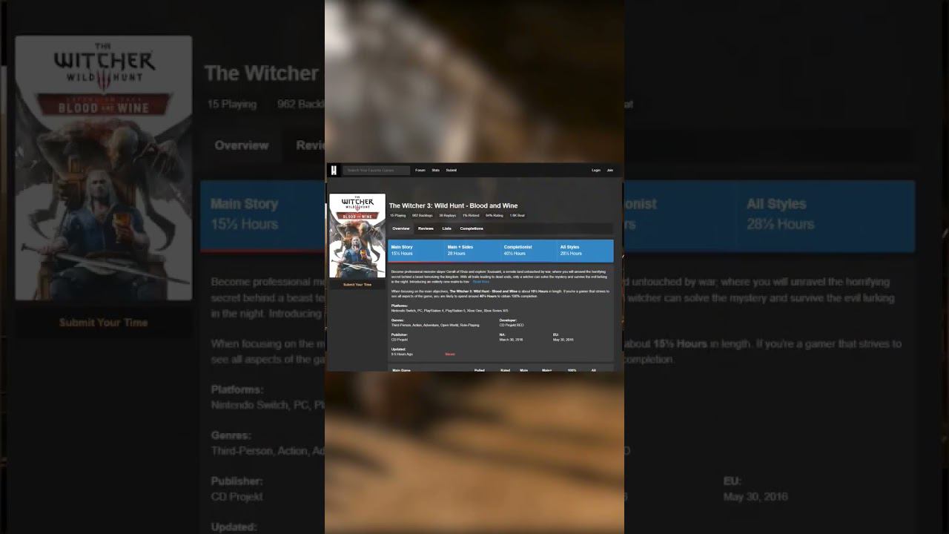Image resolution: width=949 pixels, height=534 pixels.
Task: Click the Join link in the header
Action: pos(610,171)
